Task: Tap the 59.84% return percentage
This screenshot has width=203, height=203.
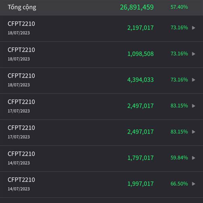Action: coord(179,158)
